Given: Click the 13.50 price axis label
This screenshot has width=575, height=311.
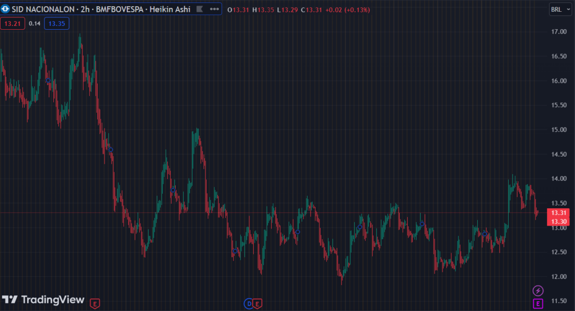Looking at the screenshot, I should (x=559, y=203).
